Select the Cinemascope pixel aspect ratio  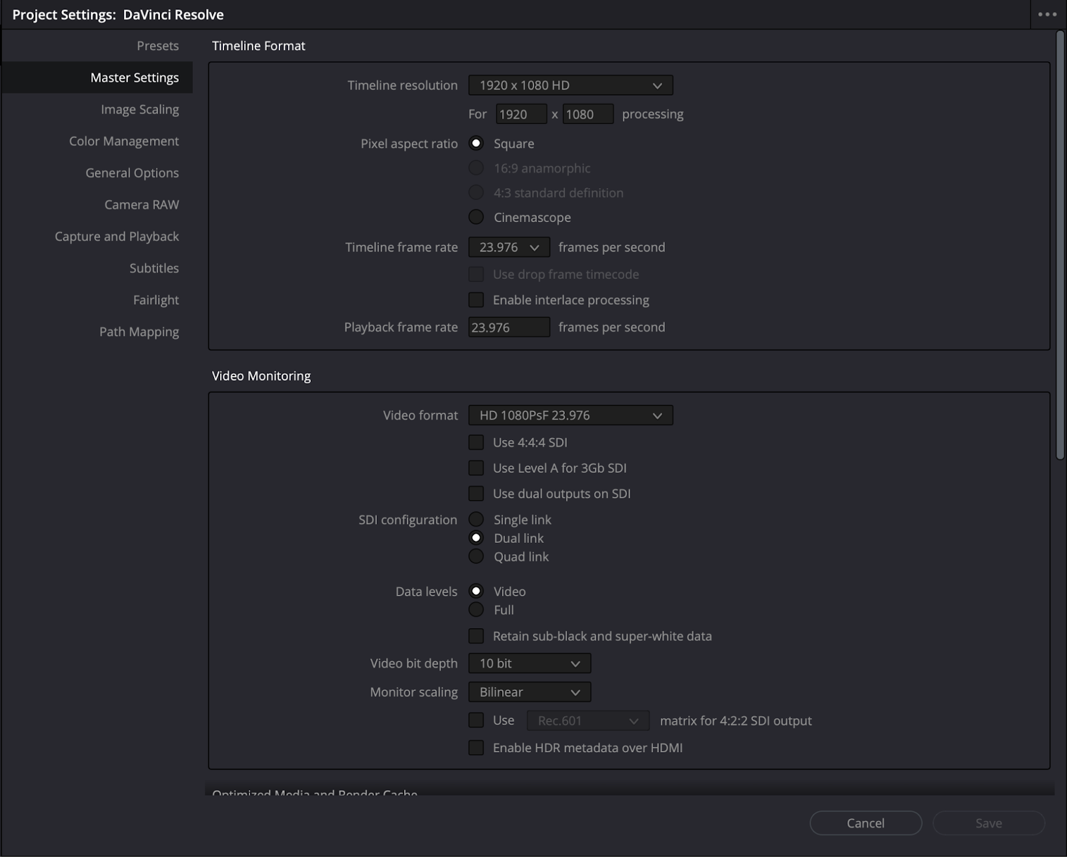click(476, 217)
